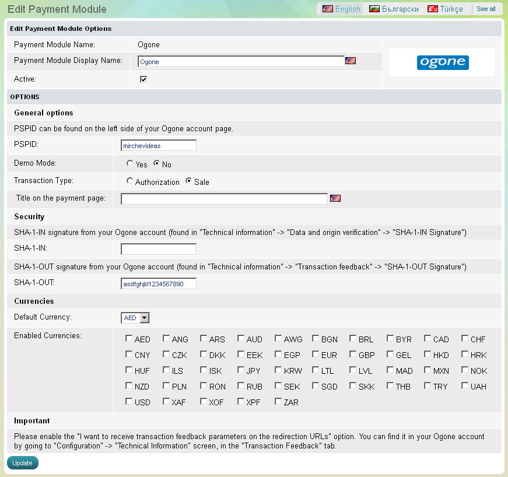Open the See all languages link
The image size is (508, 477).
pos(486,9)
